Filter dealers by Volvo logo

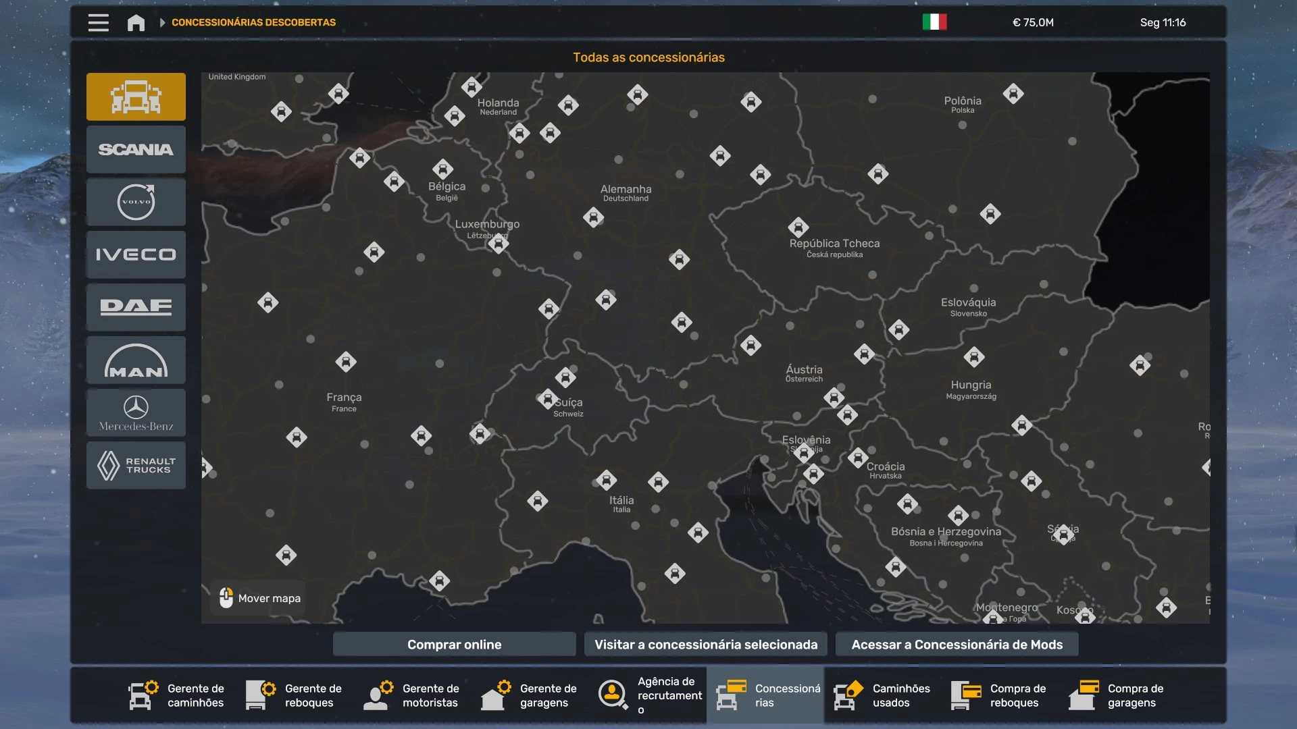[x=136, y=202]
